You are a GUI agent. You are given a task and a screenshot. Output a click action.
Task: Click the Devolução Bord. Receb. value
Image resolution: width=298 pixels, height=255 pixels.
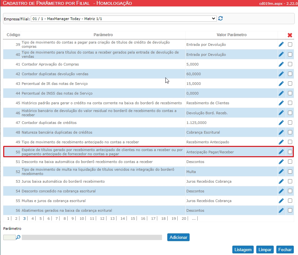pyautogui.click(x=207, y=113)
